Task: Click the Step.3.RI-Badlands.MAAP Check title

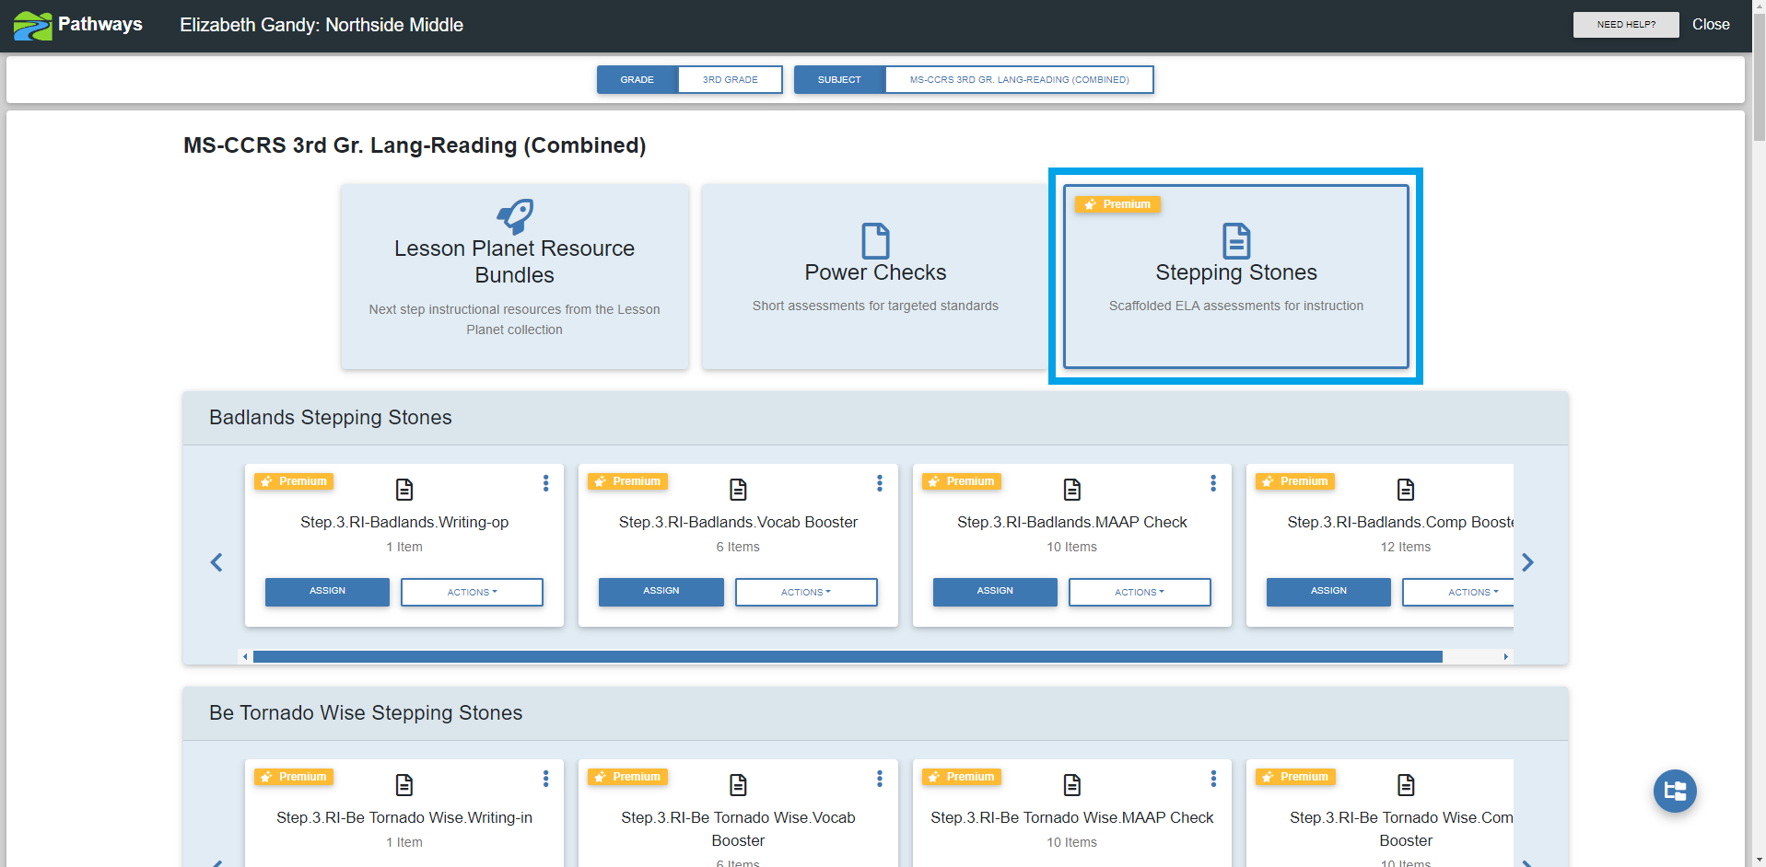Action: tap(1072, 523)
